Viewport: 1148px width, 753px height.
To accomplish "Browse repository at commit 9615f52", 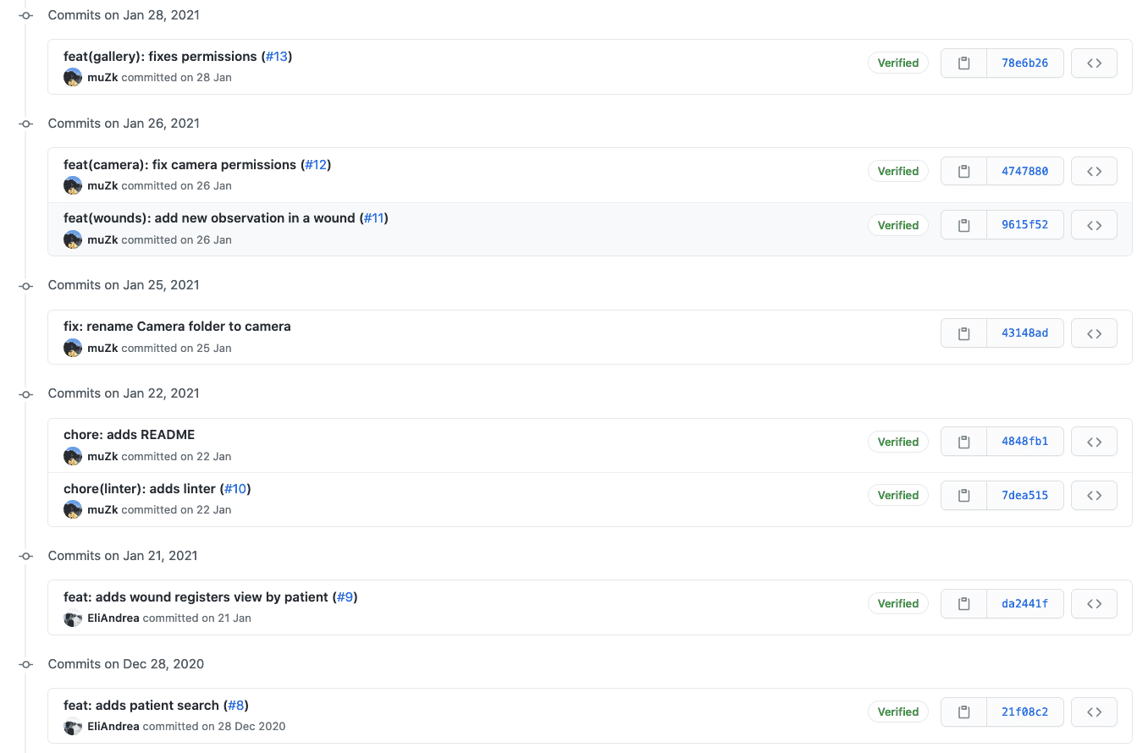I will pos(1094,225).
